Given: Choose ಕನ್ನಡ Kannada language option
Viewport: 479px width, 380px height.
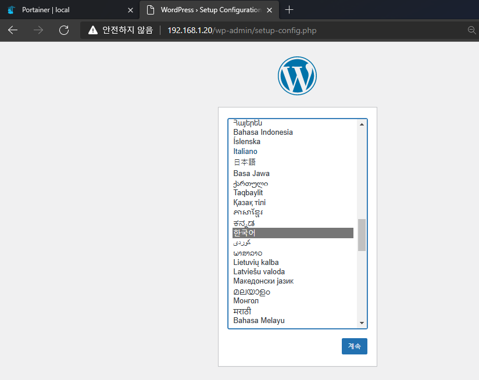Looking at the screenshot, I should pyautogui.click(x=293, y=223).
